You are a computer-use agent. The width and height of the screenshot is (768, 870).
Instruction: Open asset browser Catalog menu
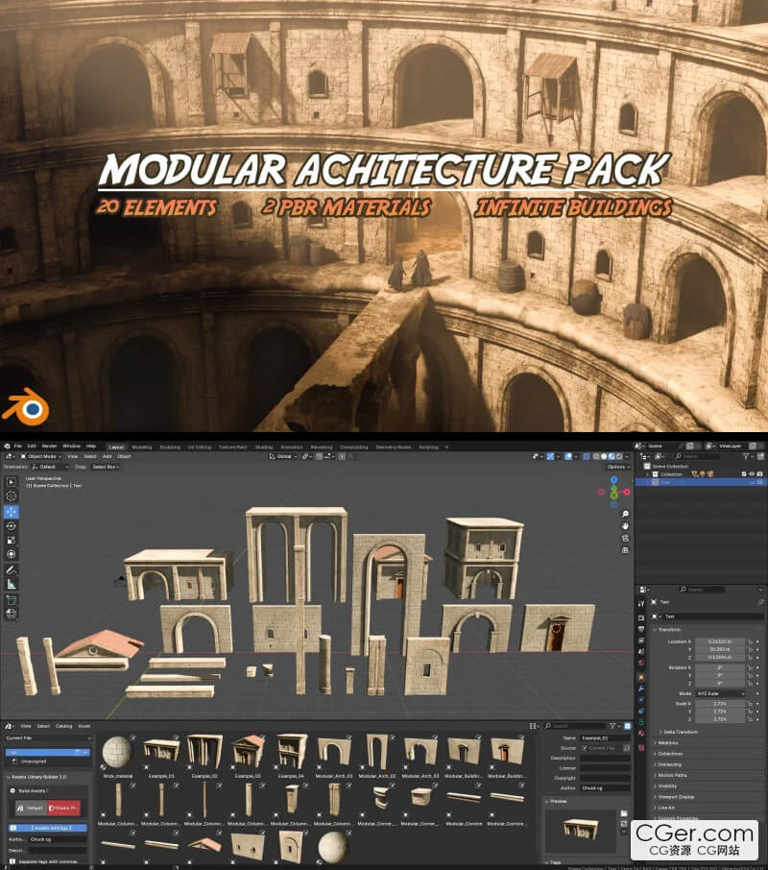click(63, 726)
